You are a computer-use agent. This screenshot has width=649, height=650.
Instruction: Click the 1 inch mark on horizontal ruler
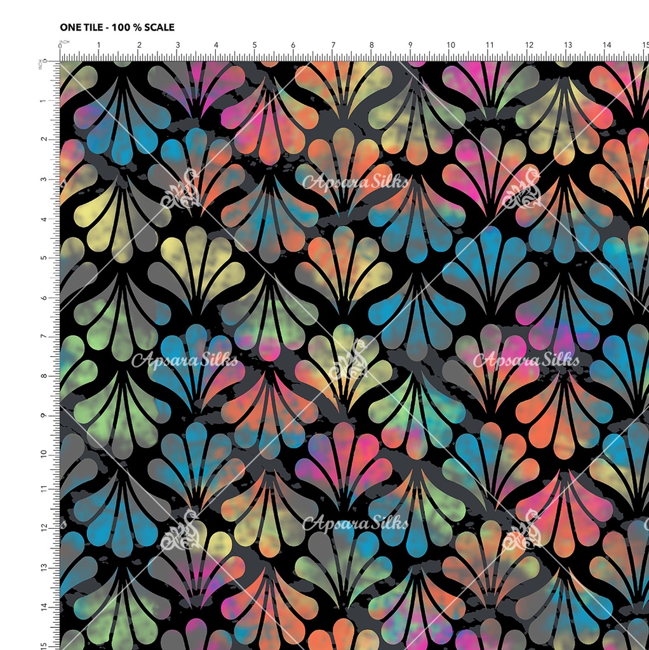(98, 45)
